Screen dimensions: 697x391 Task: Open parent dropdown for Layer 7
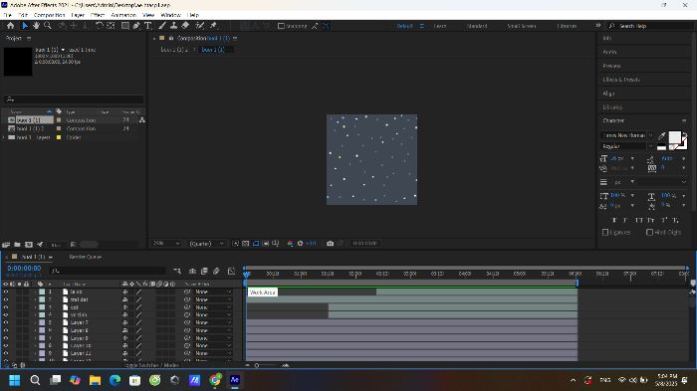click(x=213, y=322)
